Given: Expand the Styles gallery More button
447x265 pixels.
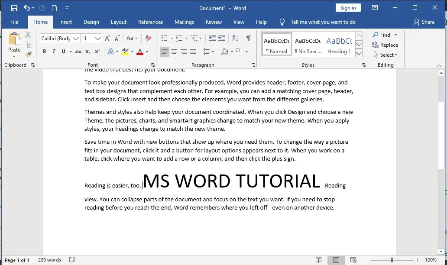Looking at the screenshot, I should click(359, 53).
